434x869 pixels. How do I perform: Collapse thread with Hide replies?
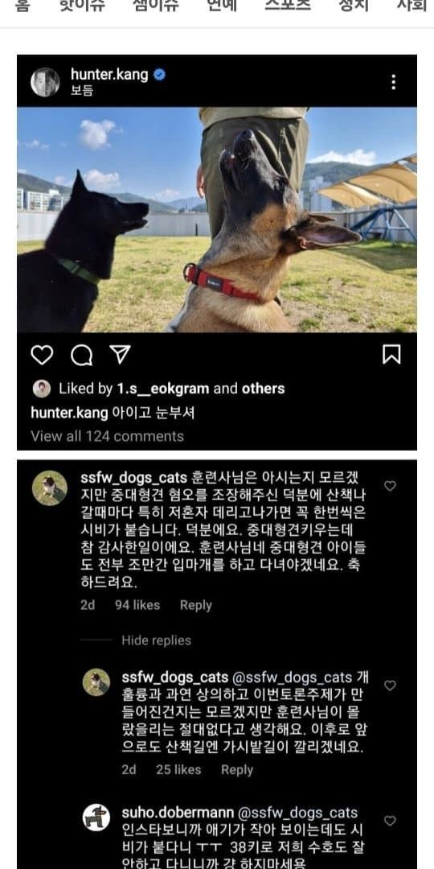(x=156, y=640)
